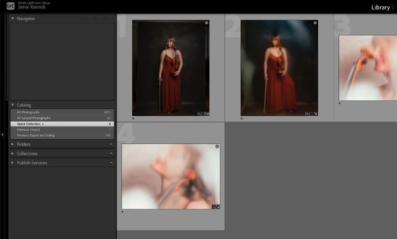Select Previous Export as Catalog entry
This screenshot has height=239, width=397.
pyautogui.click(x=62, y=135)
